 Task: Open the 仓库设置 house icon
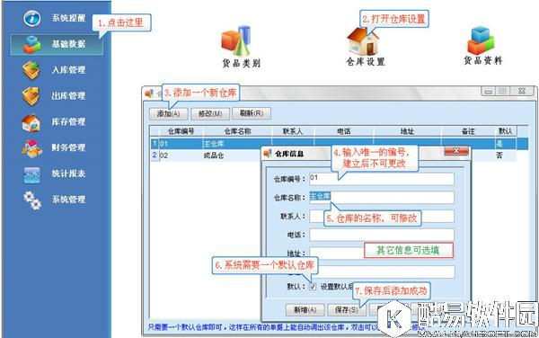[363, 42]
